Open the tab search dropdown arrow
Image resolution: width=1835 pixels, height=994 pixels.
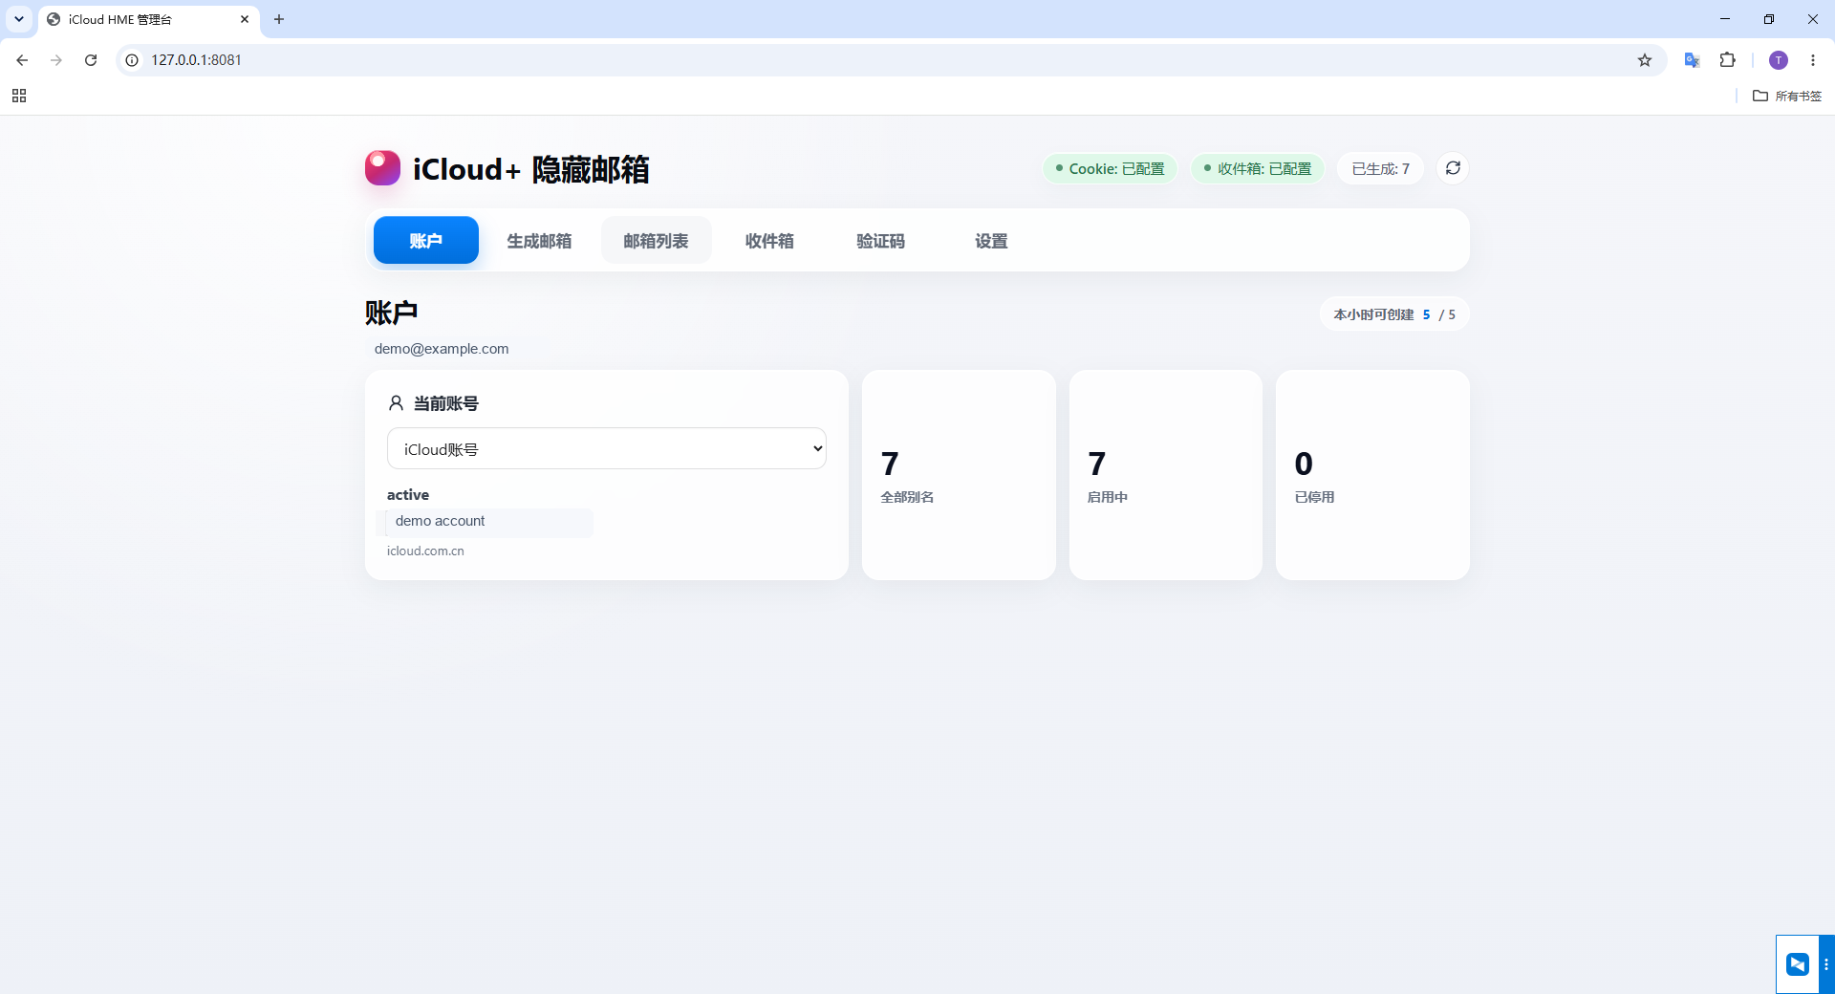19,19
